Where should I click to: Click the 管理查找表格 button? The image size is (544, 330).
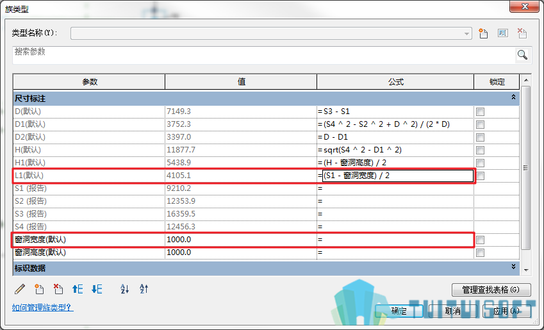[491, 290]
